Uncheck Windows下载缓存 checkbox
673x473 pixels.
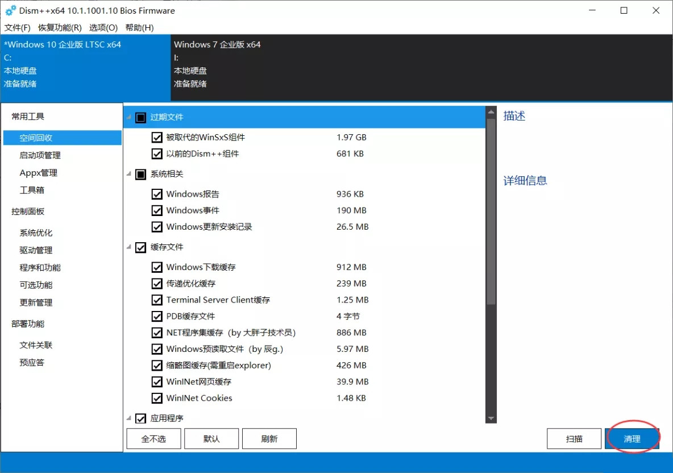(157, 267)
